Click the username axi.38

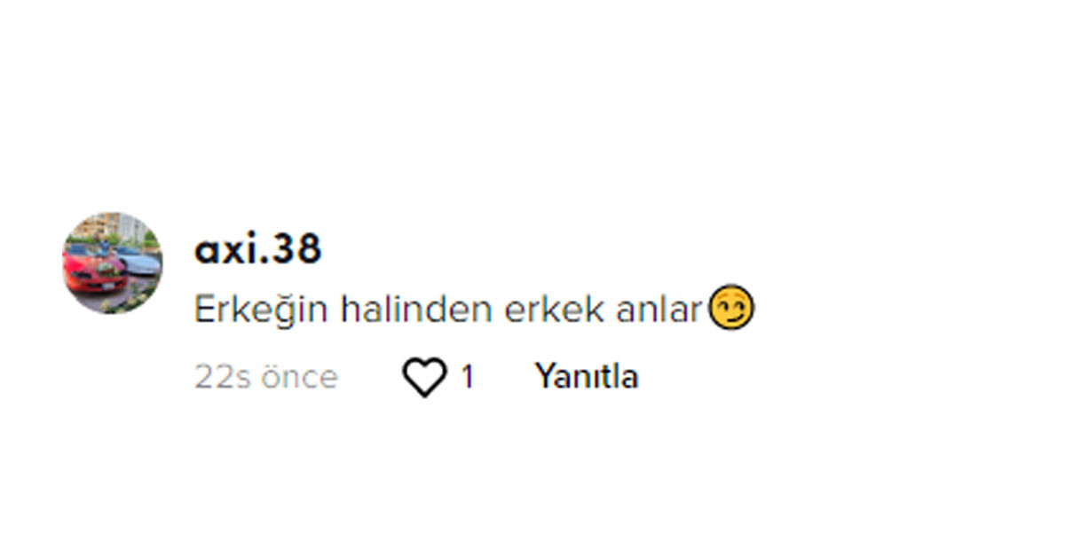pyautogui.click(x=257, y=250)
